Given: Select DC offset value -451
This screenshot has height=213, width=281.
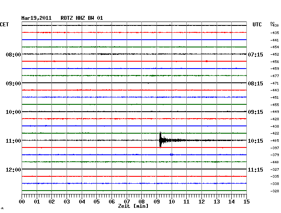Looking at the screenshot, I should [x=275, y=97].
